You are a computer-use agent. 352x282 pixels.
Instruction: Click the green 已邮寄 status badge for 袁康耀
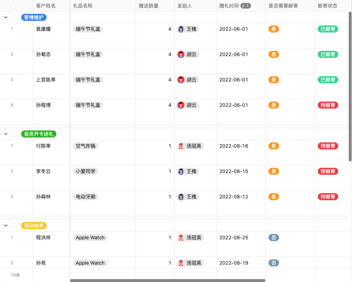pyautogui.click(x=328, y=29)
